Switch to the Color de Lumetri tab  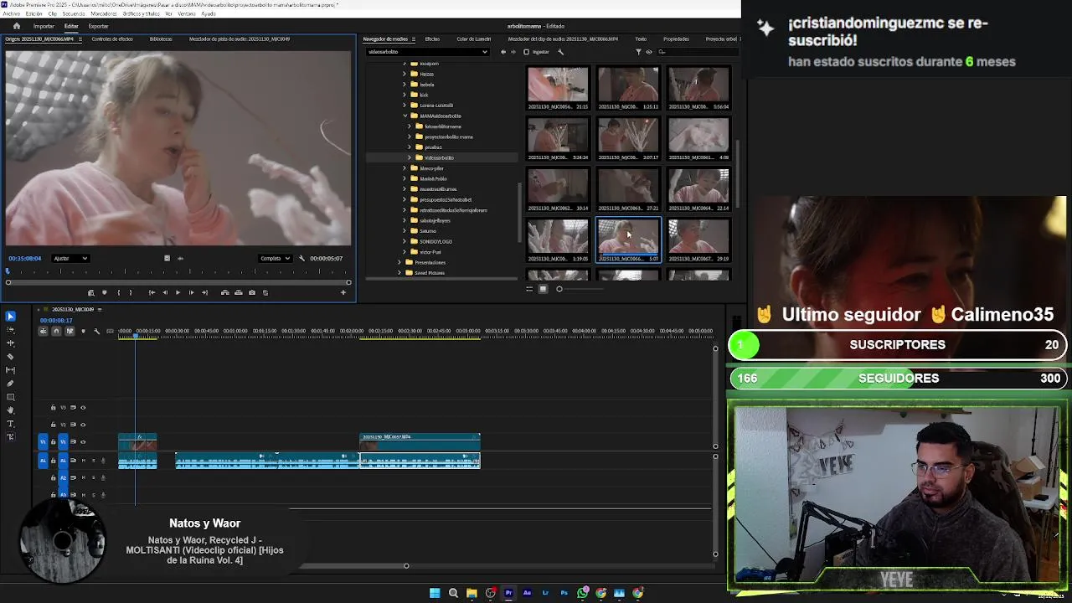[474, 39]
